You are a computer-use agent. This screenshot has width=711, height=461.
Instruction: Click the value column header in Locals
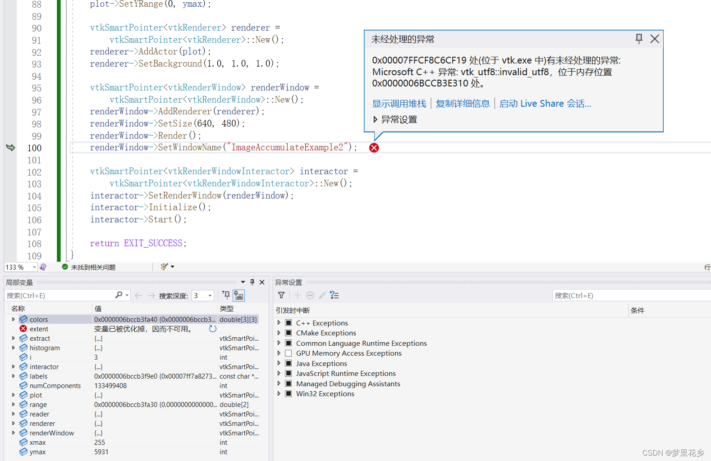coord(155,308)
